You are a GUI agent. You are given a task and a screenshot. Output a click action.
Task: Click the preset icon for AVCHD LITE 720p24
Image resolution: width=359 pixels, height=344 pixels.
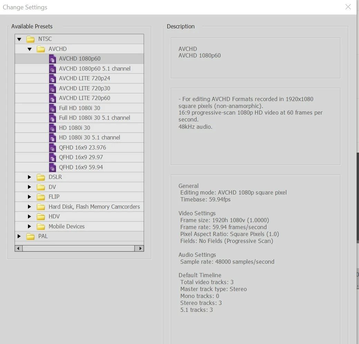point(53,79)
